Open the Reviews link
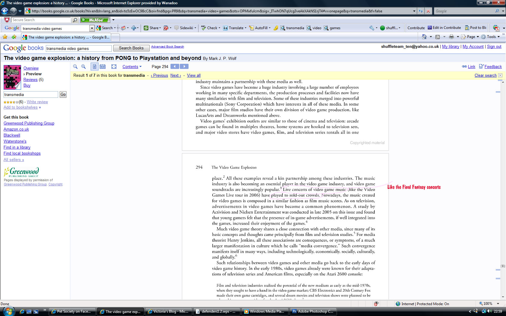The height and width of the screenshot is (316, 506). pos(30,80)
